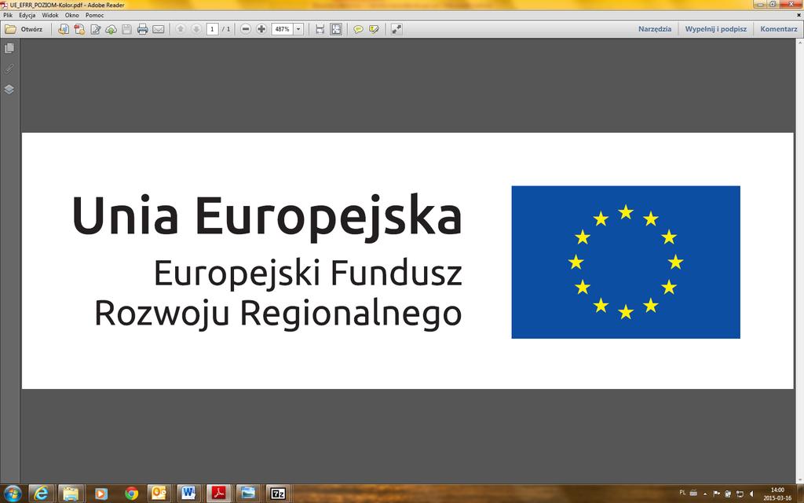Viewport: 804px width, 503px height.
Task: Open the 7-Zip taskbar icon
Action: click(278, 494)
